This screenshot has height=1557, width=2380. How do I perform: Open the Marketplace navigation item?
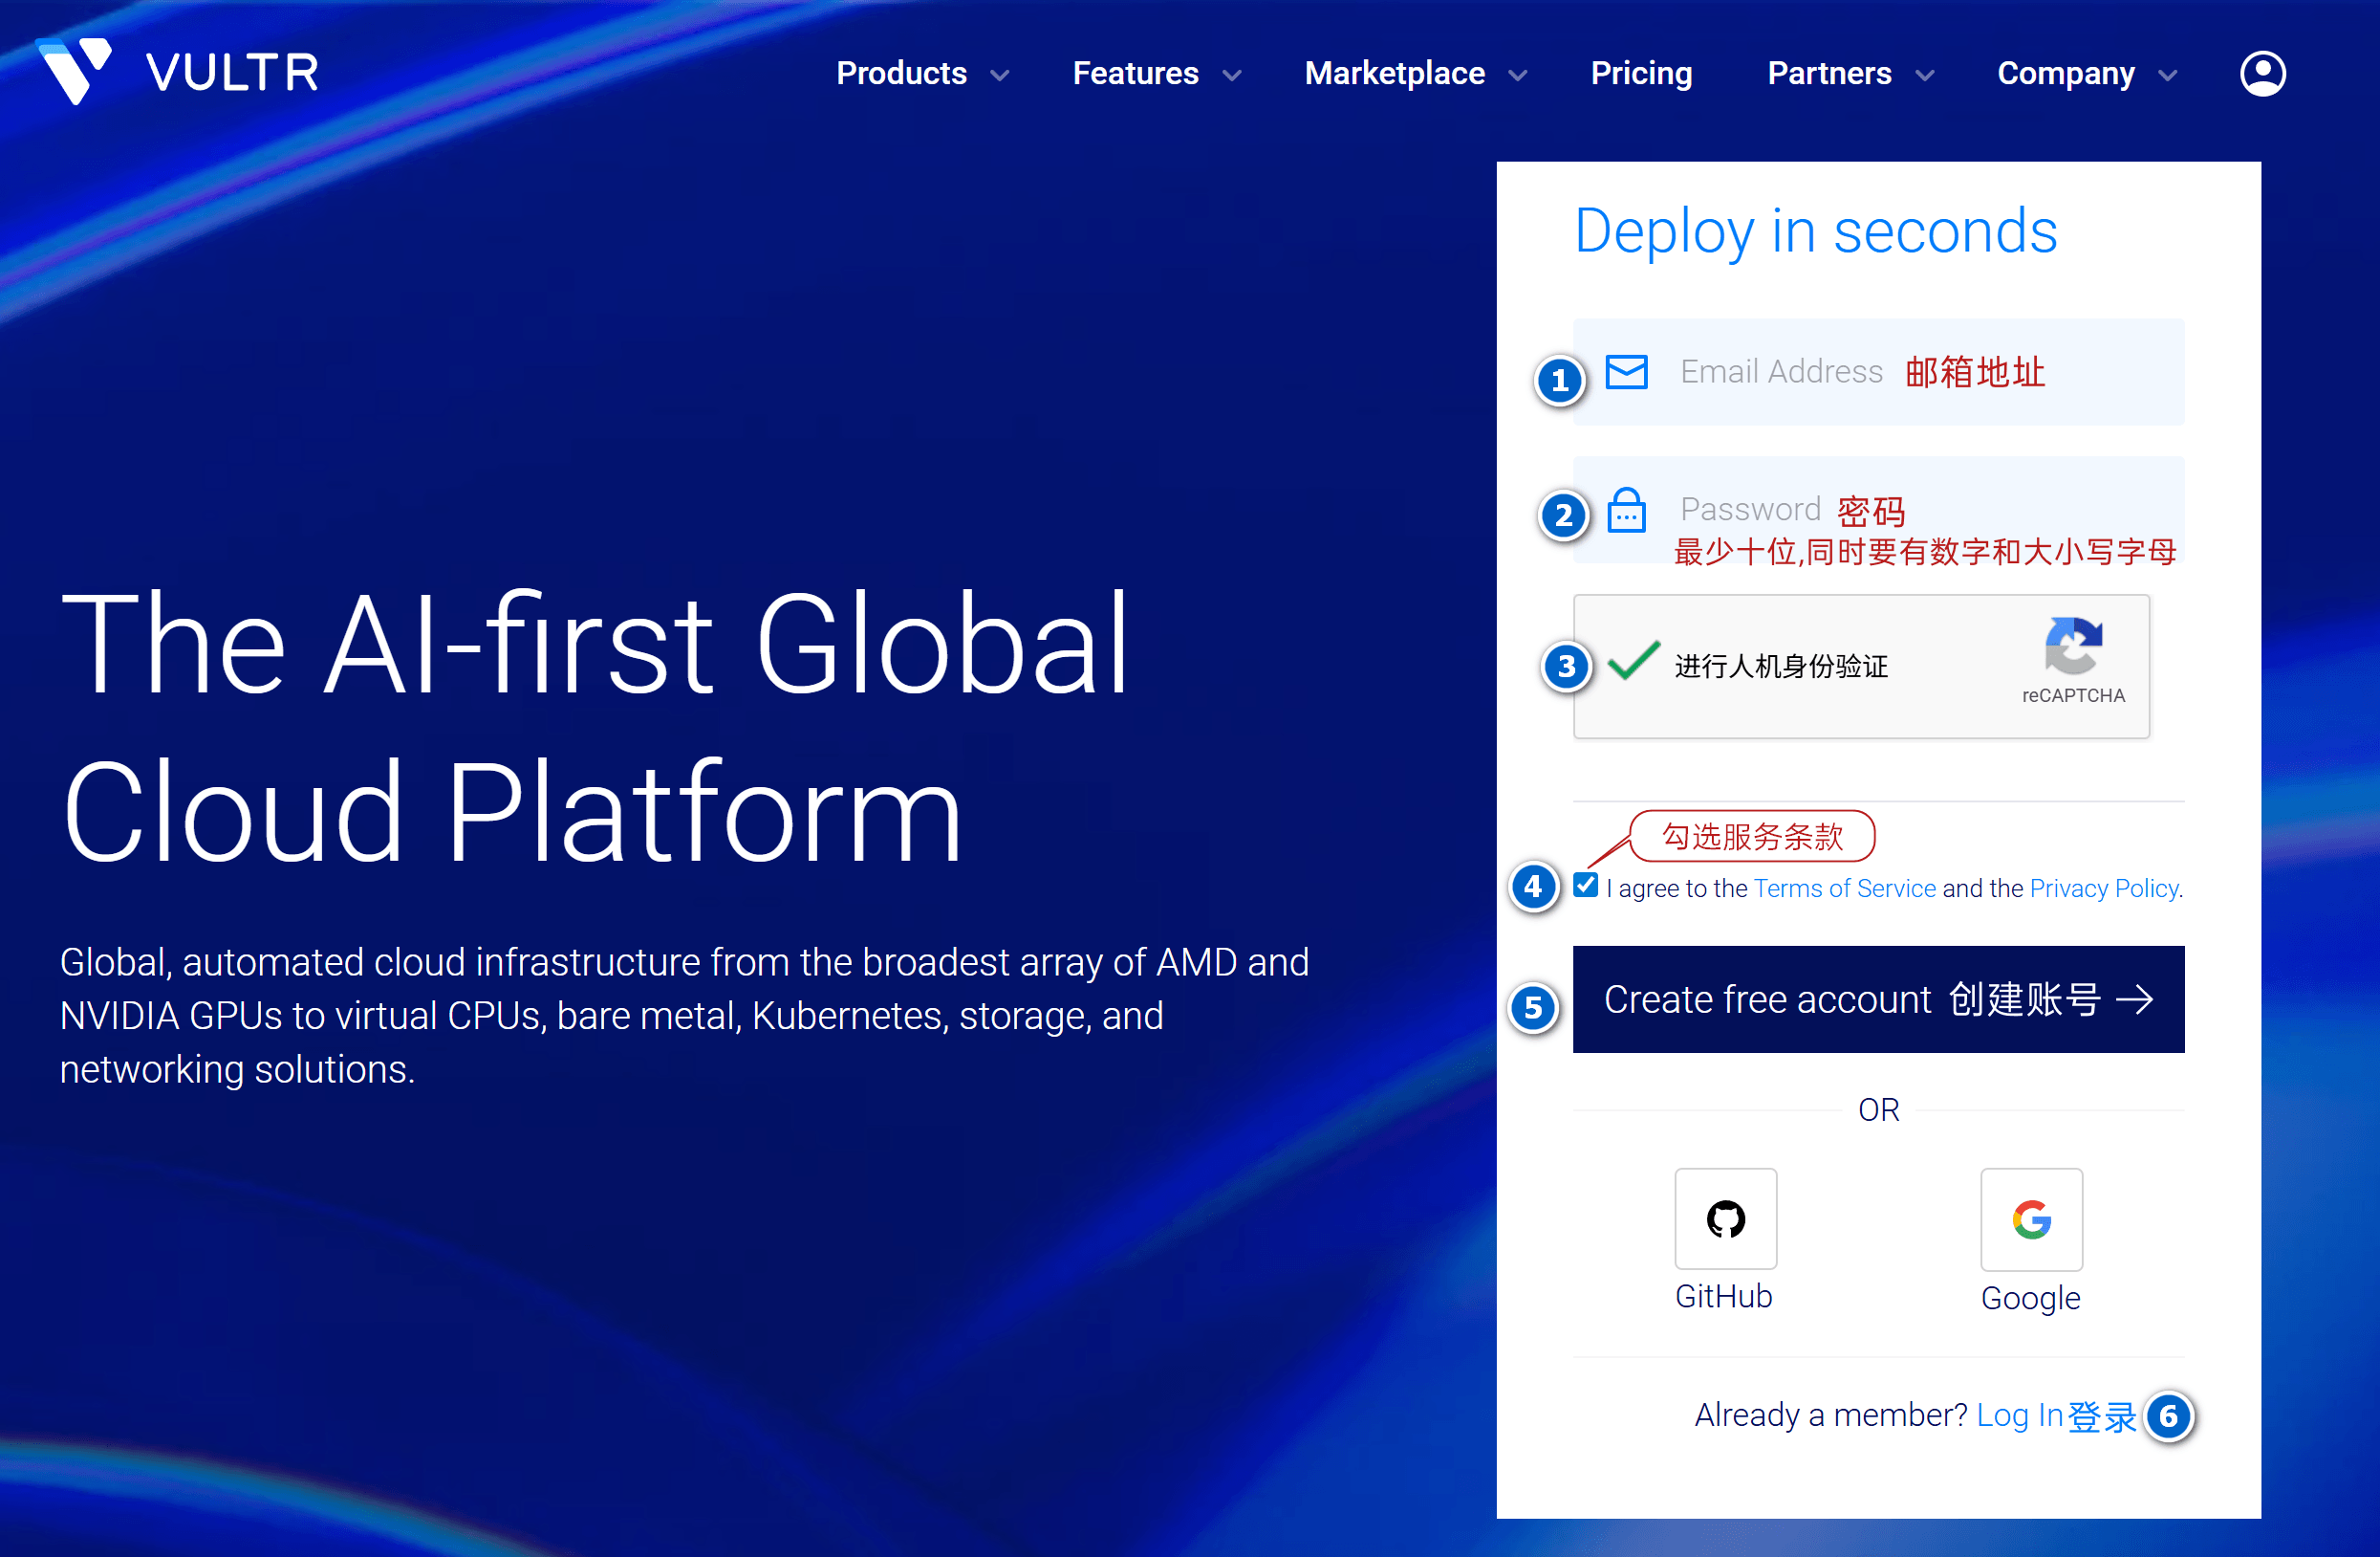pos(1394,73)
